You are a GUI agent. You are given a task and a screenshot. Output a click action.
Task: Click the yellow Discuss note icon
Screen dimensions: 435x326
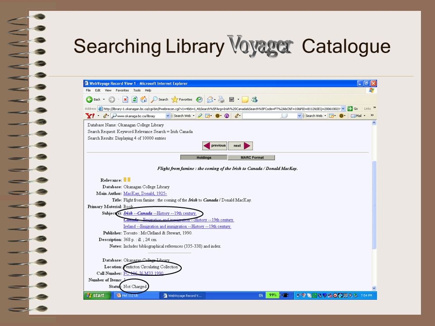[x=245, y=100]
